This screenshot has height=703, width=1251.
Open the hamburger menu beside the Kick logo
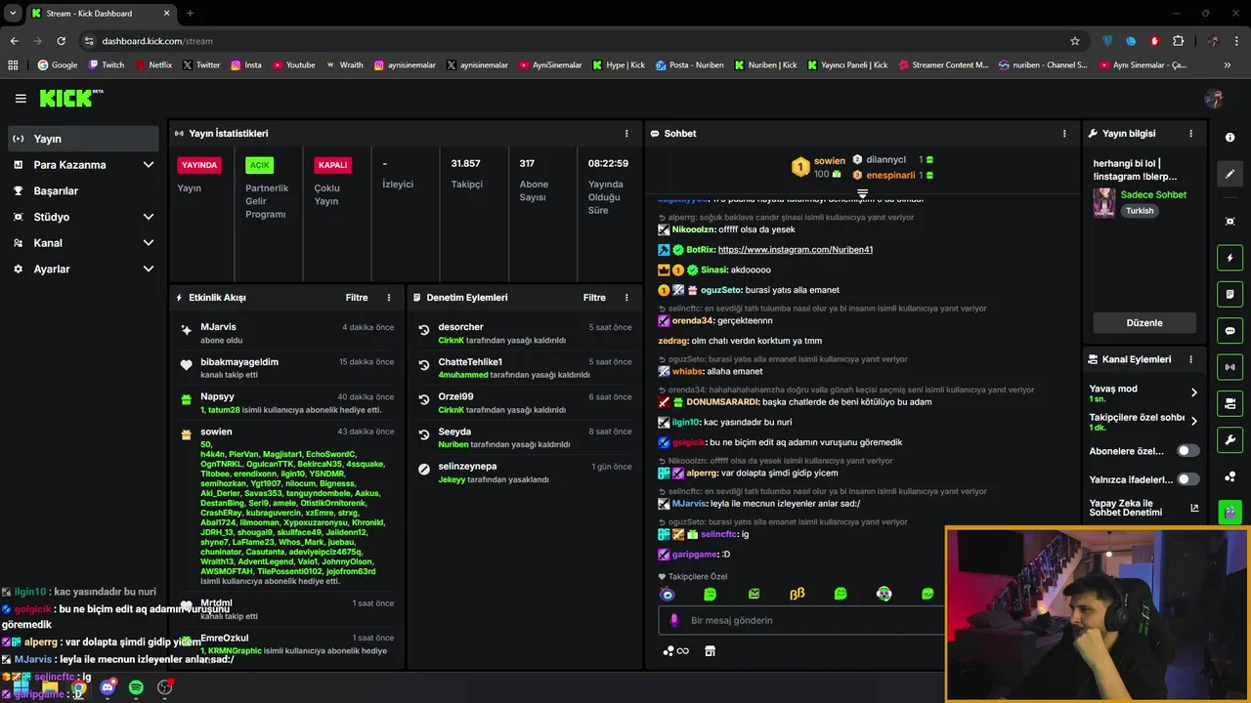pyautogui.click(x=21, y=99)
